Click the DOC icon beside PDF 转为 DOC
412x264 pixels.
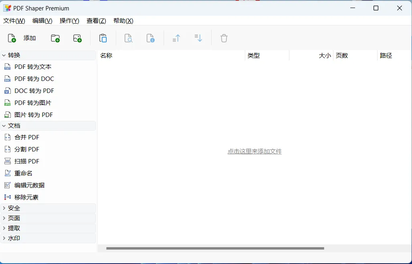7,79
